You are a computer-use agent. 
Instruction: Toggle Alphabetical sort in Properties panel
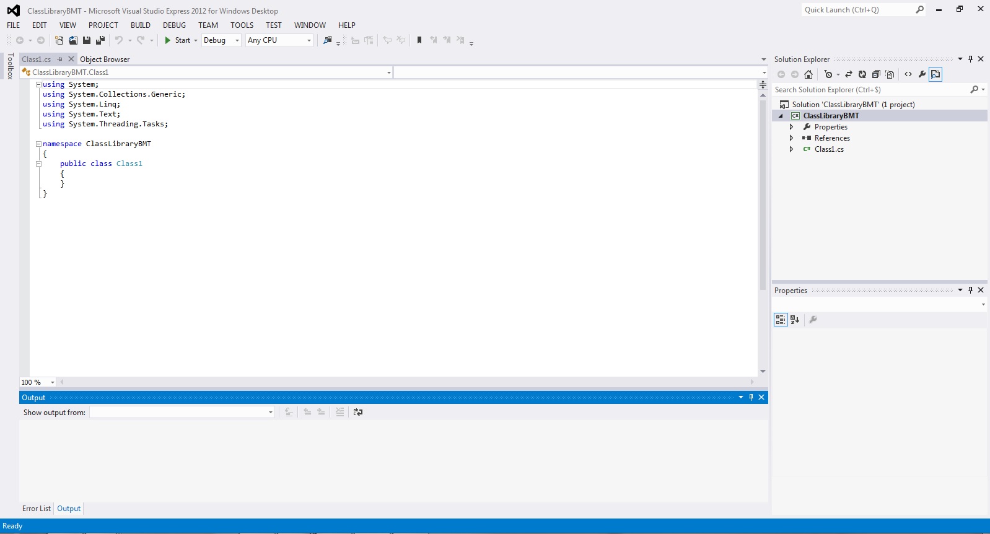(795, 320)
